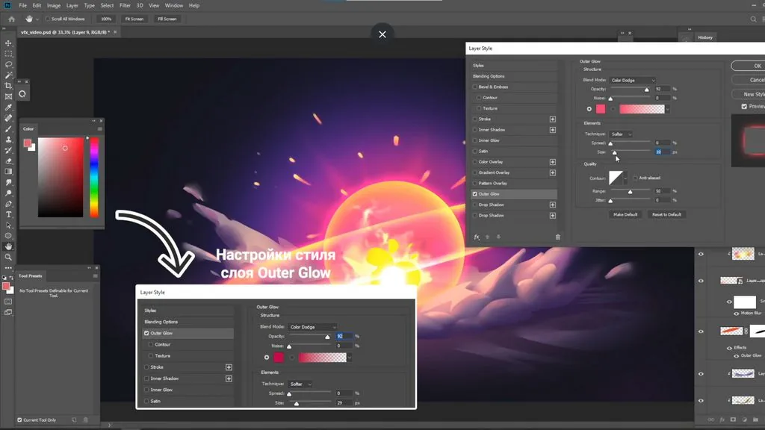Screen dimensions: 765x430
Task: Select the Lasso tool
Action: pyautogui.click(x=8, y=64)
